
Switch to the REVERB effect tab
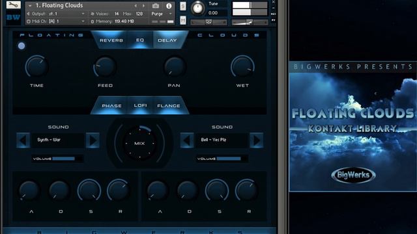click(x=111, y=40)
